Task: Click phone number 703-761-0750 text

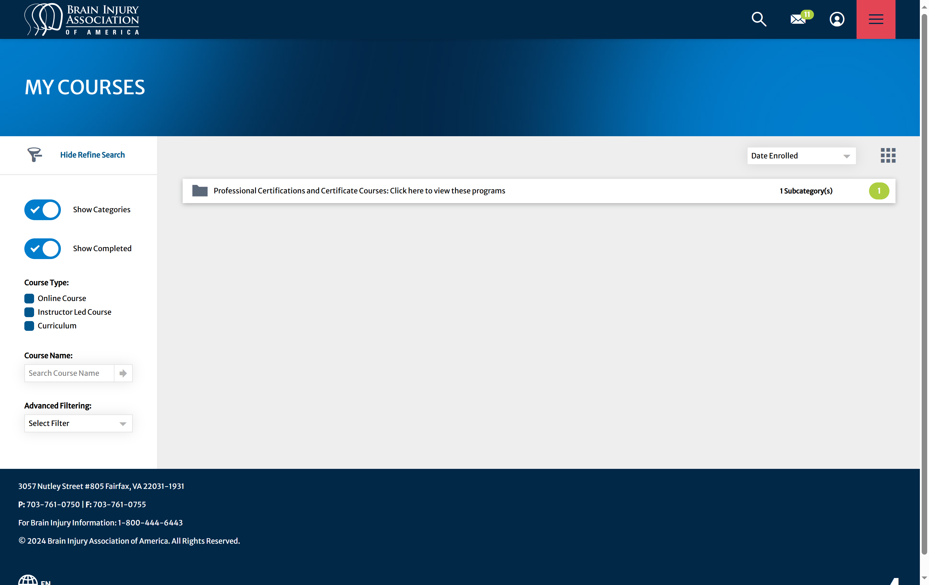Action: (53, 504)
